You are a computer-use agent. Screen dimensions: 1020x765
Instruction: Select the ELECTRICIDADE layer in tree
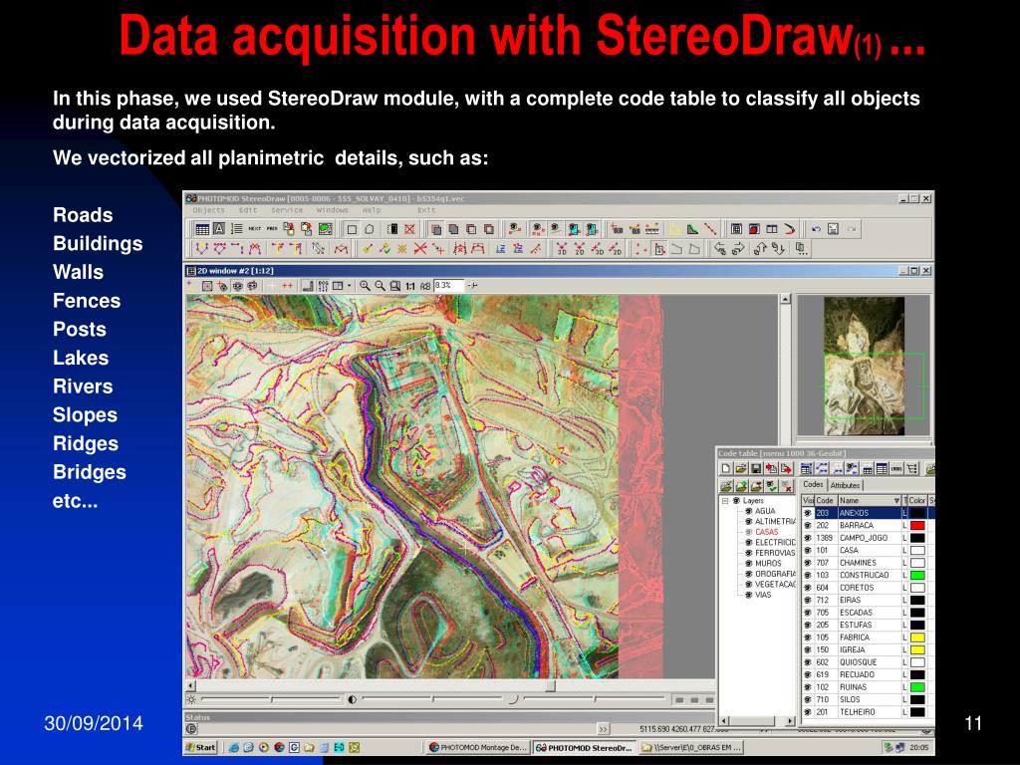[x=775, y=543]
